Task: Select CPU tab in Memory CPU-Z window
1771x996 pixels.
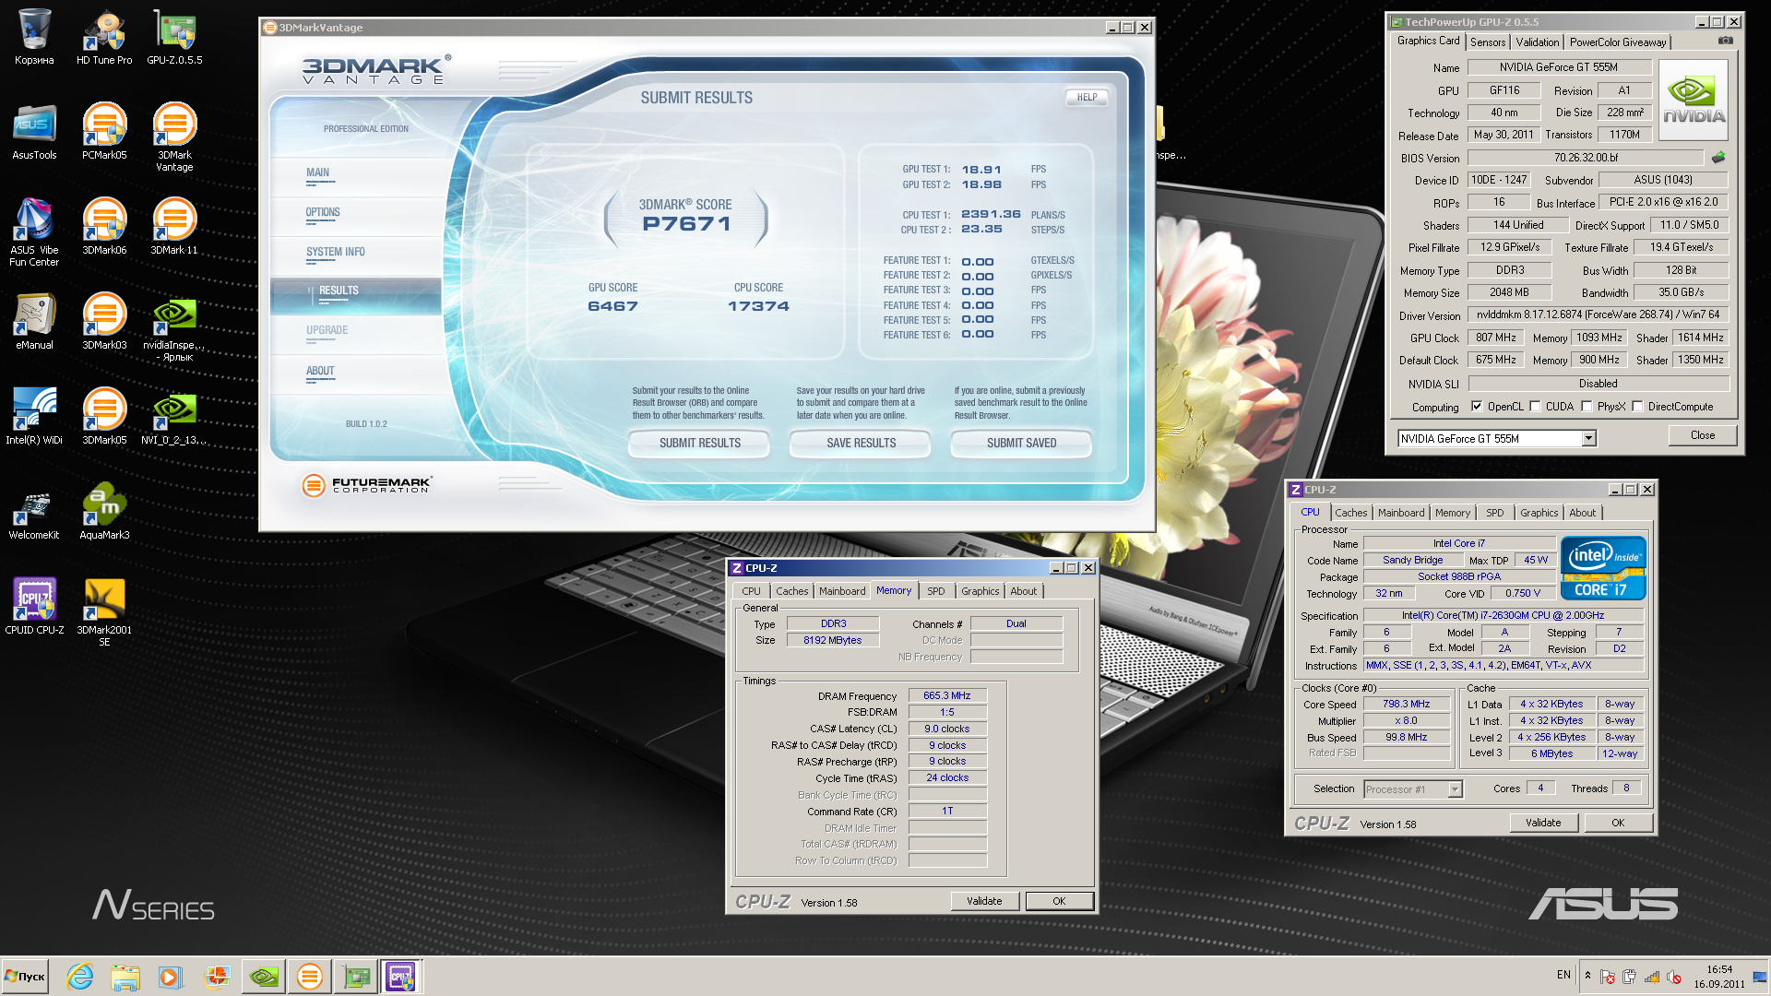Action: coord(752,591)
